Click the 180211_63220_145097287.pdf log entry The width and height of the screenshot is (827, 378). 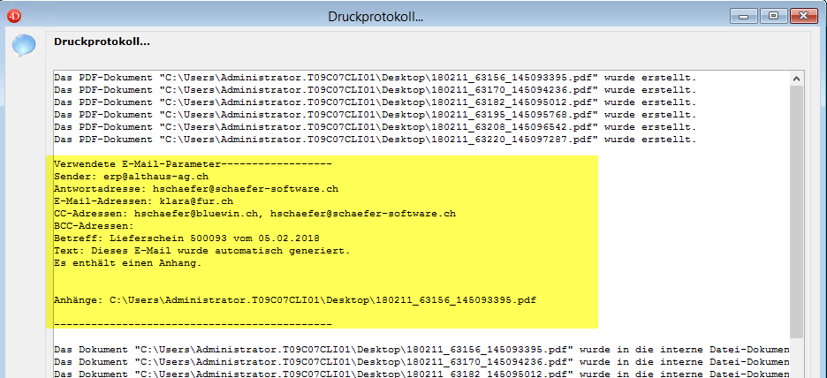point(375,140)
